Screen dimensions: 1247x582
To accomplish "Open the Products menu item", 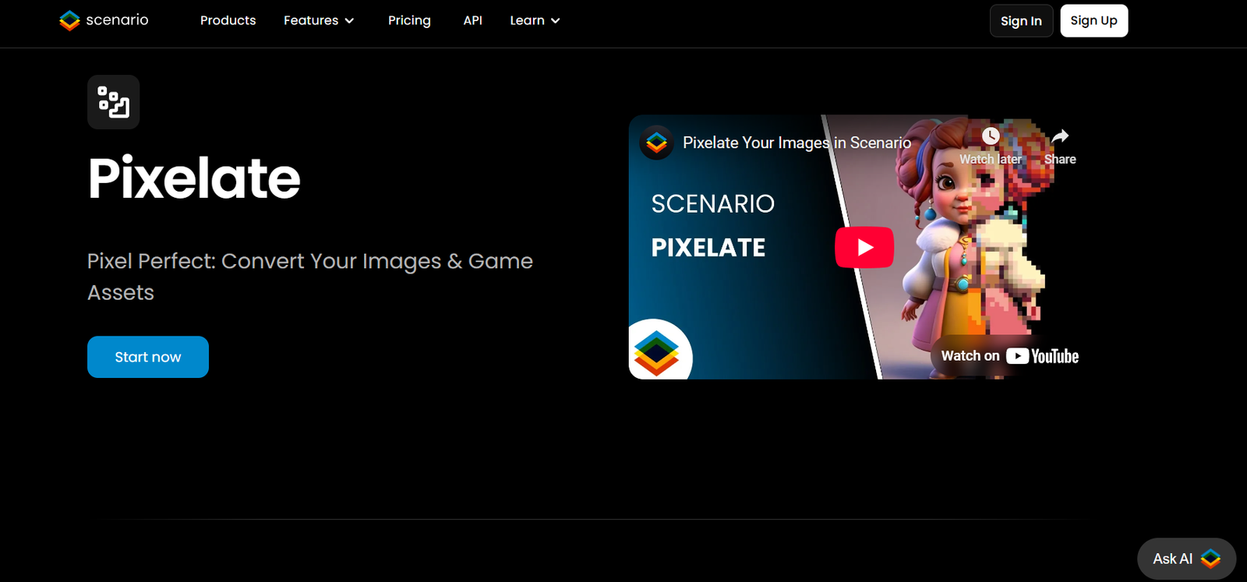I will [228, 20].
